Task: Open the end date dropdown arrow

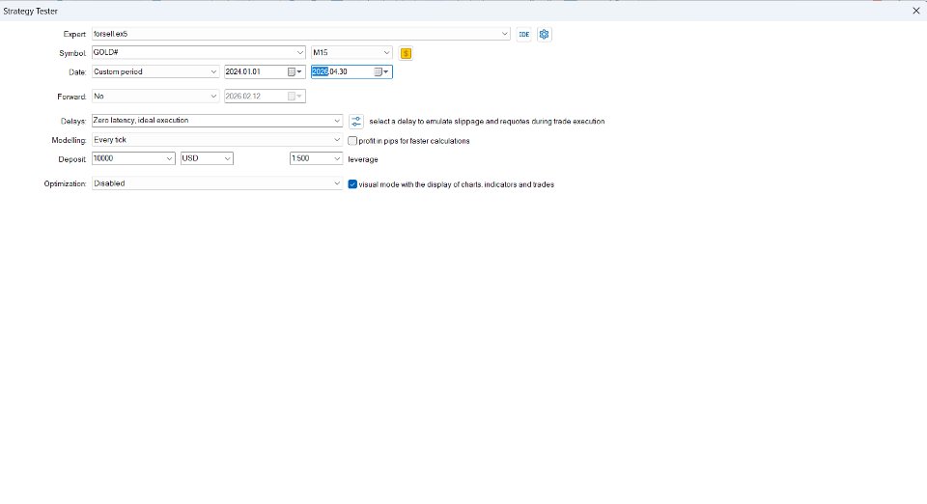Action: (386, 72)
